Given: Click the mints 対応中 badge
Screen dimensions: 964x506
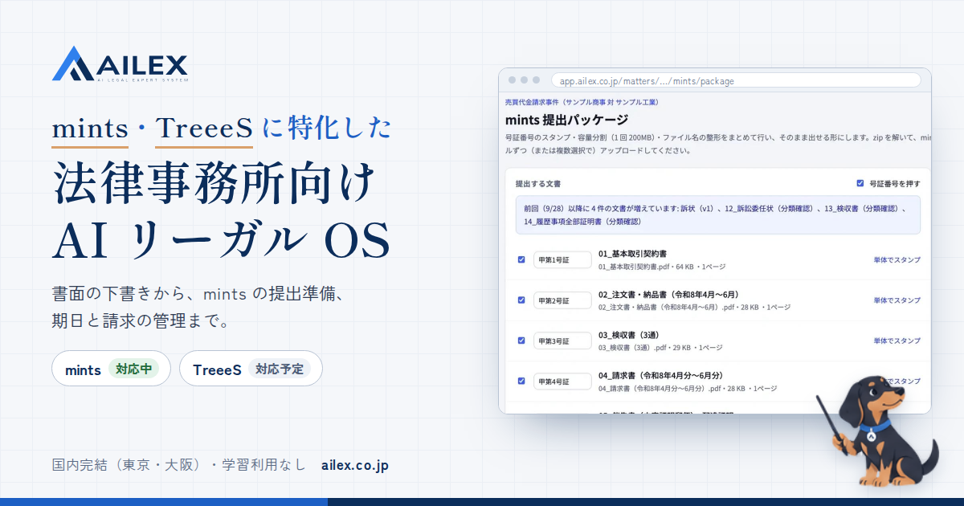Looking at the screenshot, I should pyautogui.click(x=112, y=369).
